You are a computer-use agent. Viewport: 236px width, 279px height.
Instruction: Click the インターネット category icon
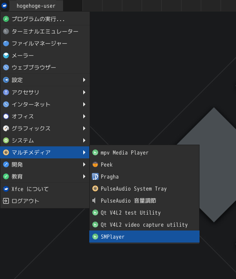coord(6,104)
